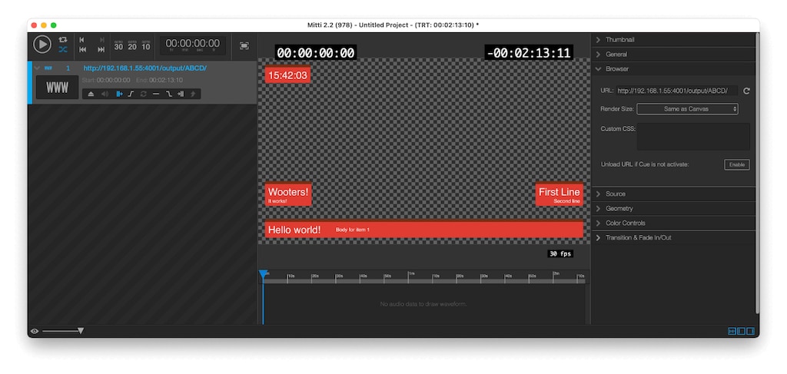This screenshot has width=787, height=374.
Task: Collapse the Browser section
Action: [616, 69]
